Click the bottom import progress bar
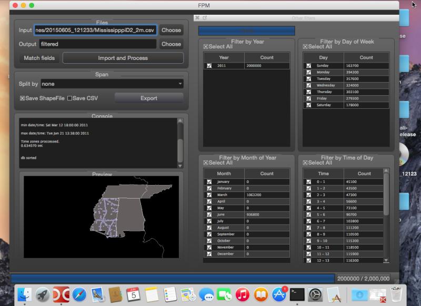Viewport: 421px width, 306px height. point(173,279)
